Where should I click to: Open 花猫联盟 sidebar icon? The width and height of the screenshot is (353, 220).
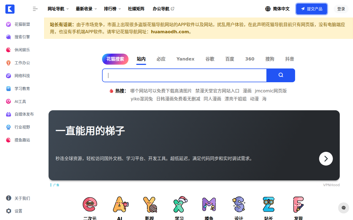pyautogui.click(x=9, y=24)
